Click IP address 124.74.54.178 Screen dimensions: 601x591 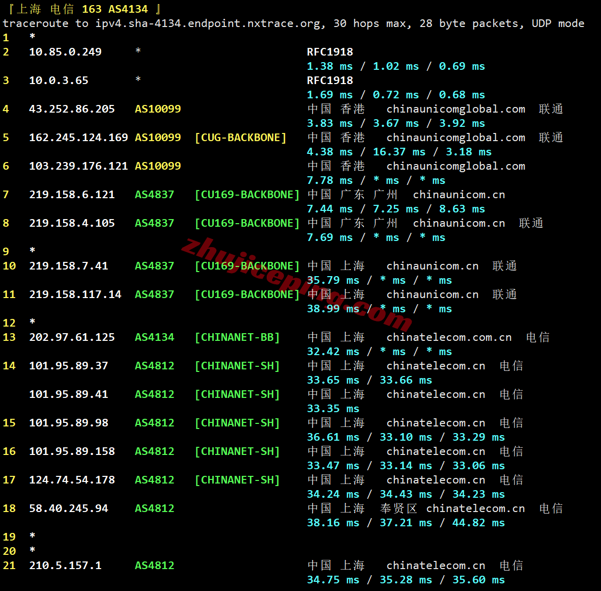[x=72, y=480]
